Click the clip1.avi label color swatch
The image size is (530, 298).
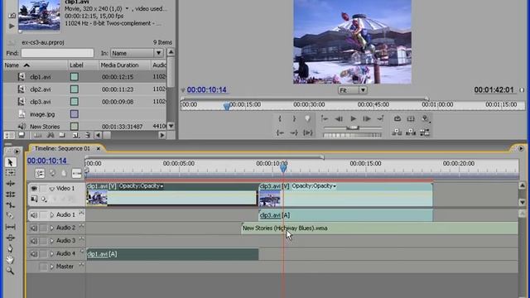pos(75,77)
